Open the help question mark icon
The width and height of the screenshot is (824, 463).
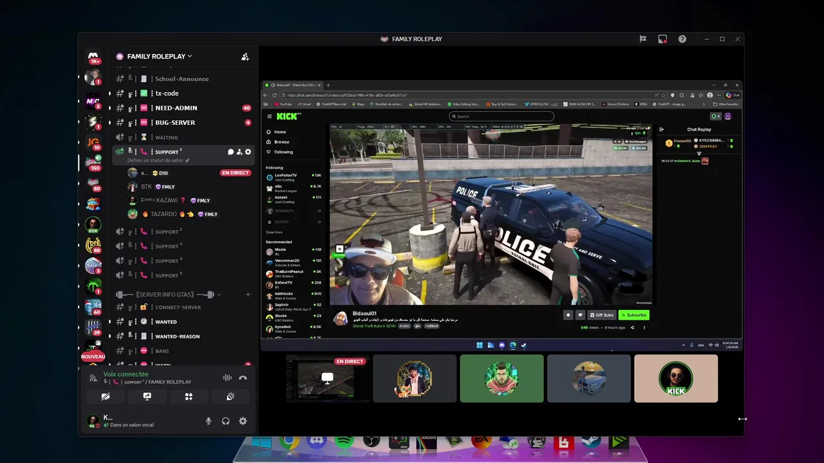(x=682, y=39)
